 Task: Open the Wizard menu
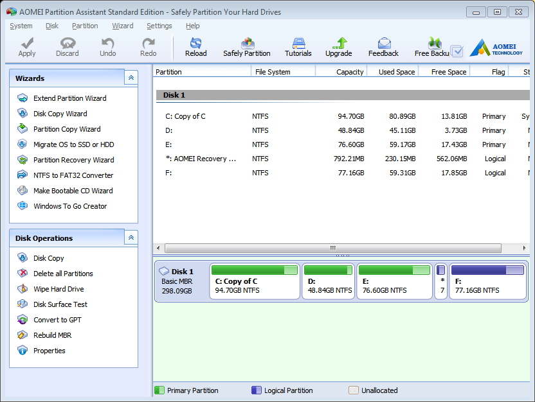[123, 26]
